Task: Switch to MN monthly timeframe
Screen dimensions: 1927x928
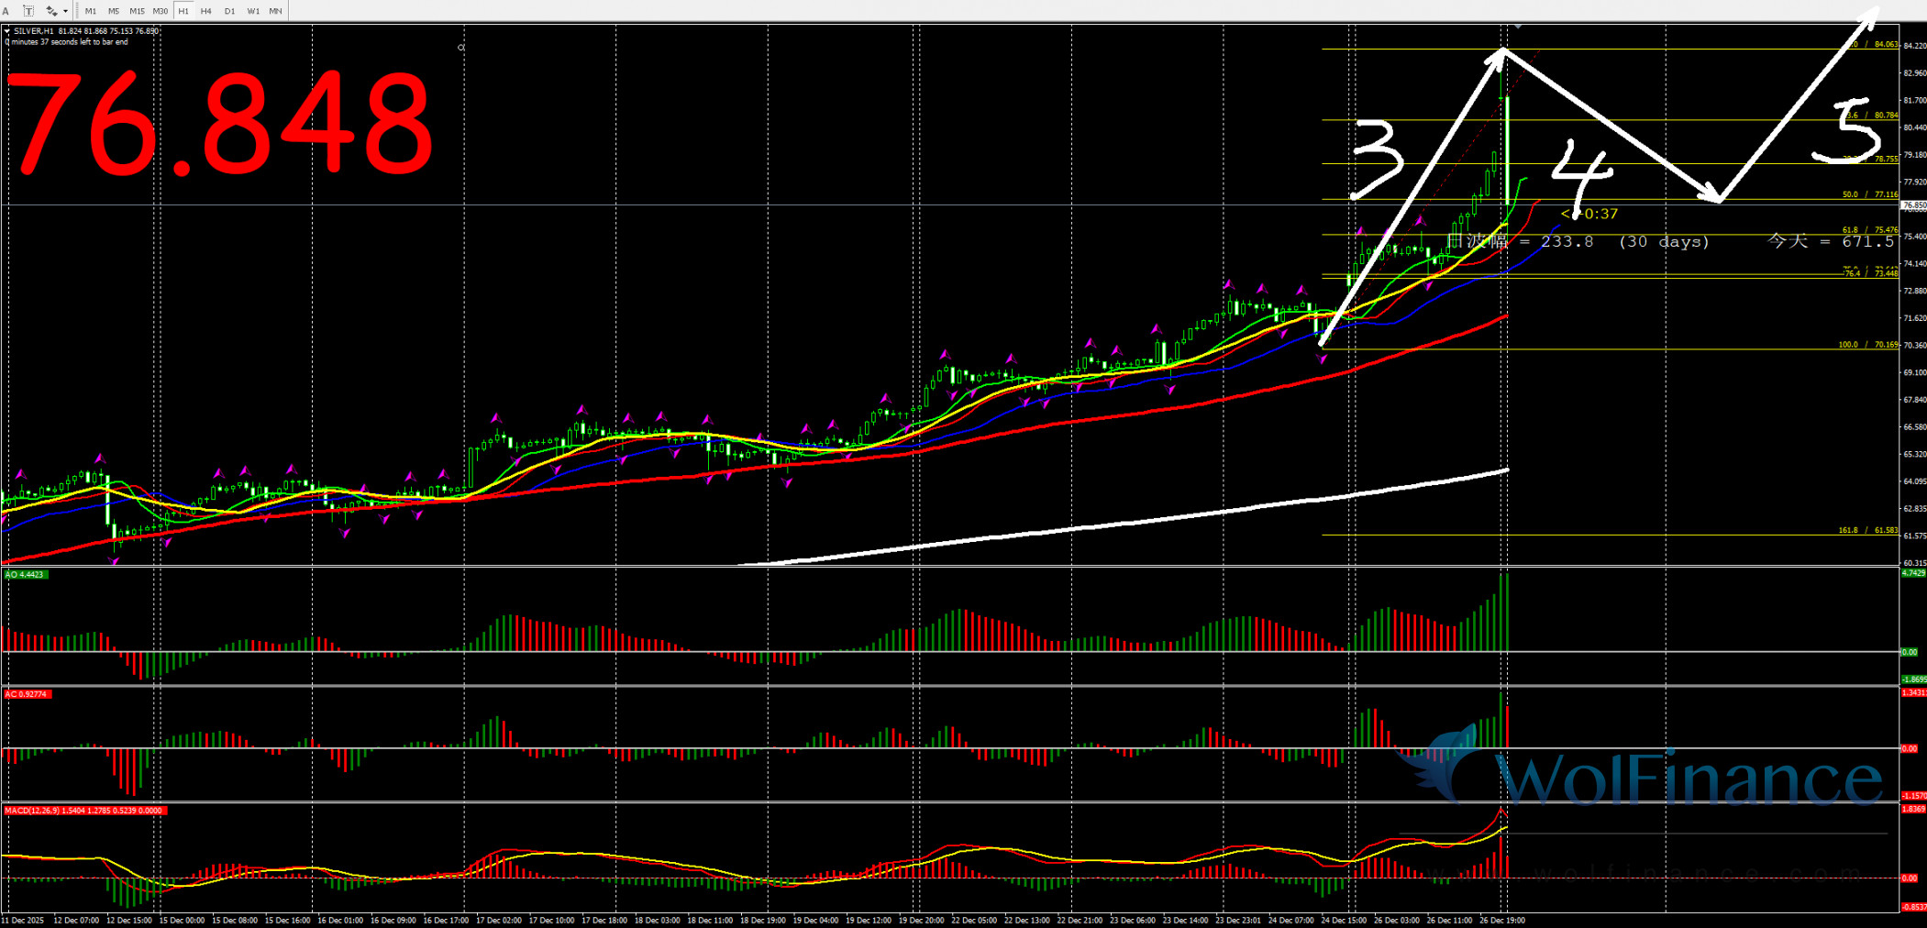Action: (x=275, y=11)
